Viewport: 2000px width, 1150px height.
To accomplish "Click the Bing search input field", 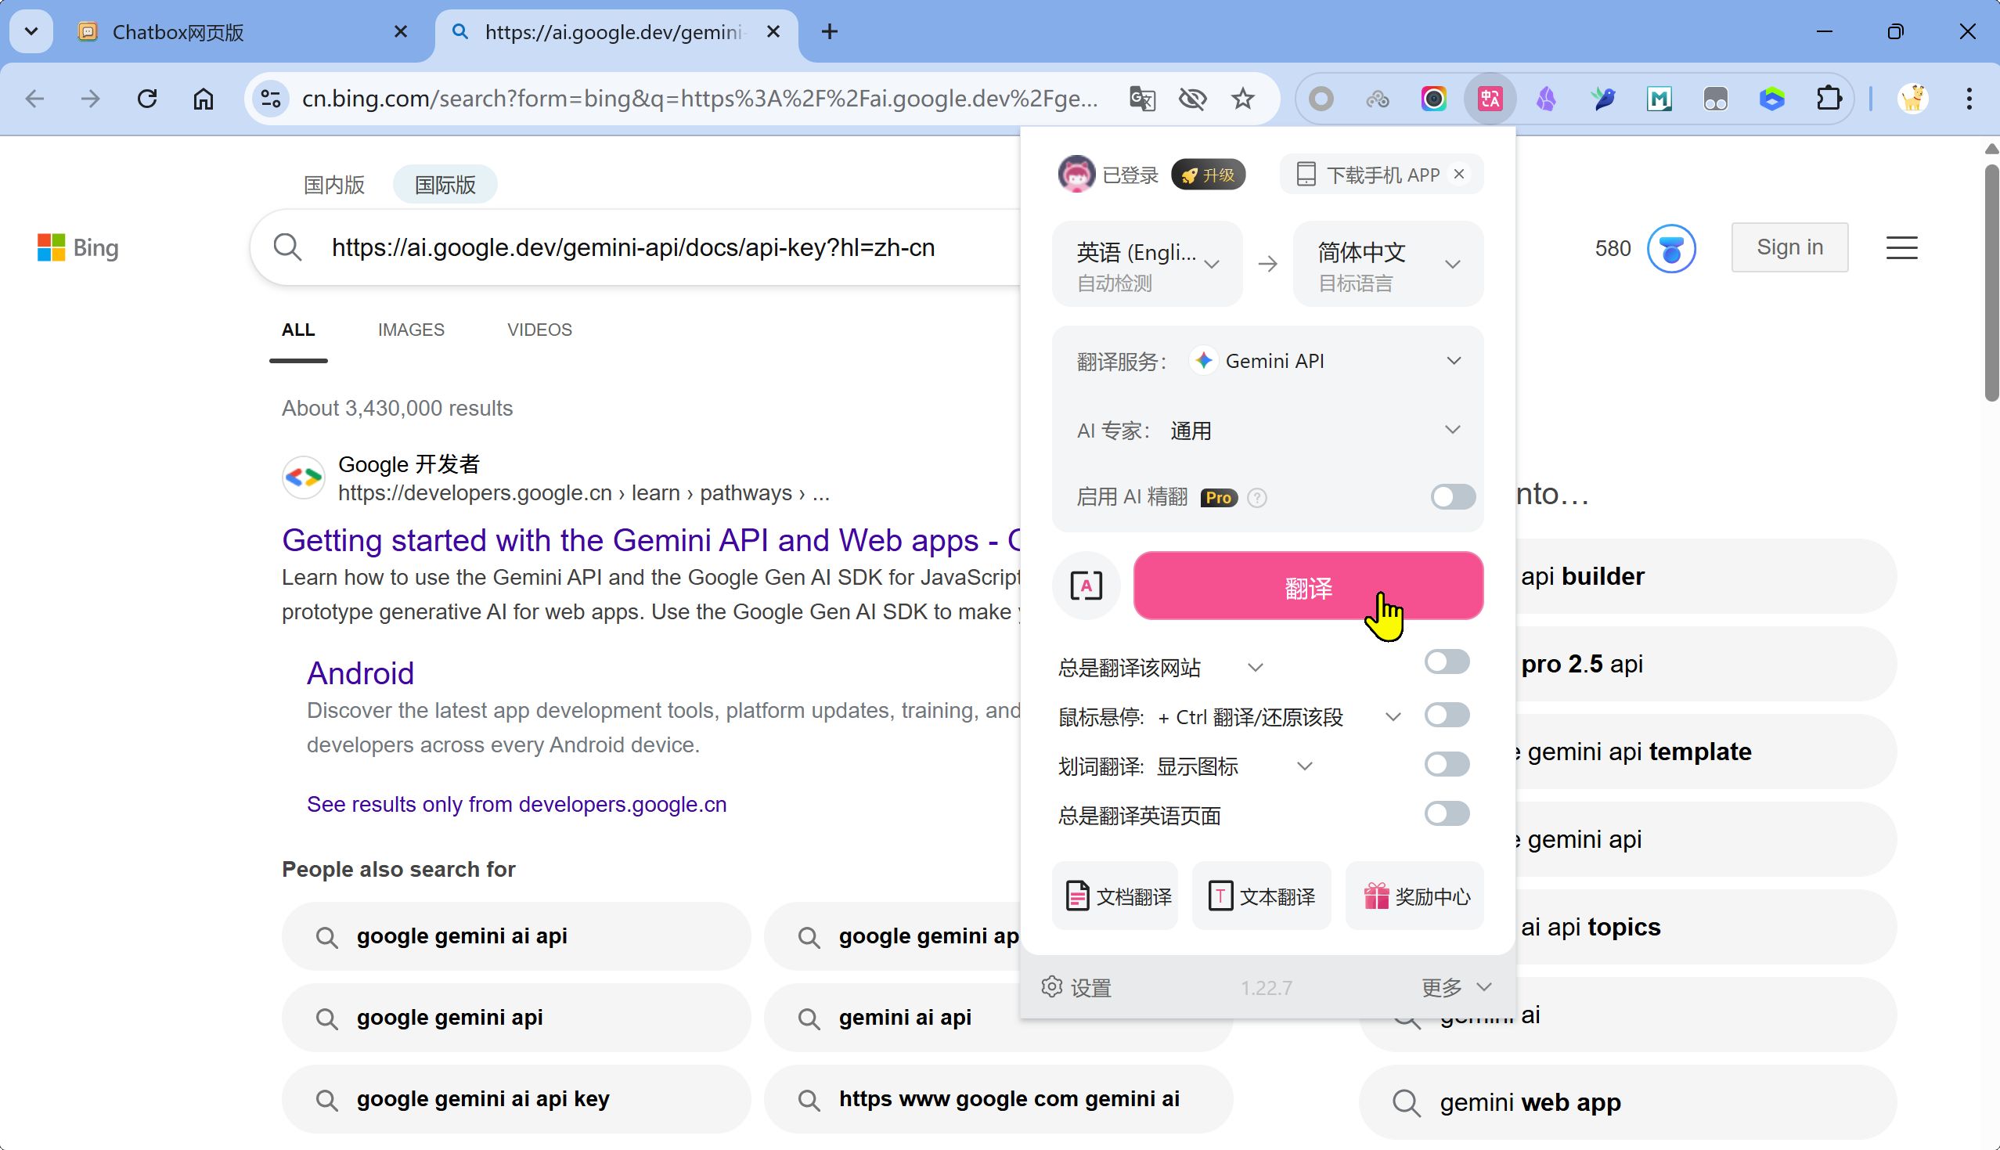I will (633, 248).
